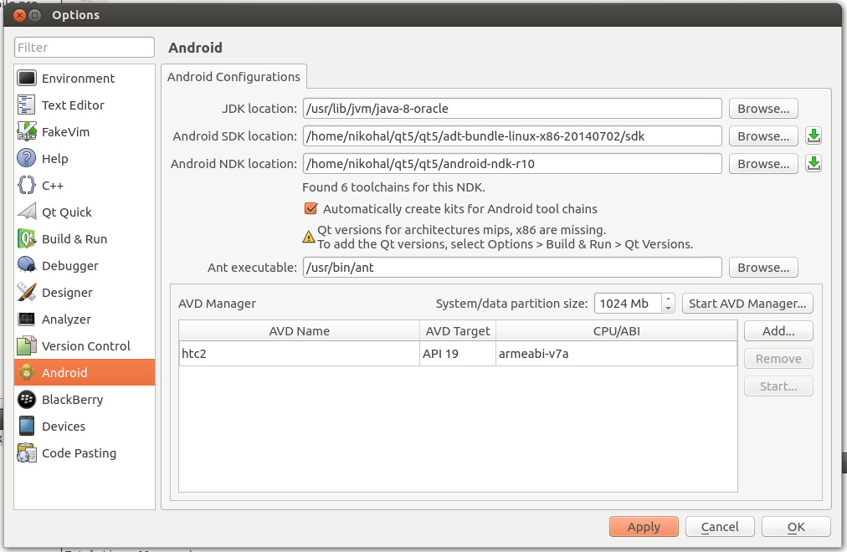Select the Version Control icon
This screenshot has width=847, height=552.
[x=27, y=346]
